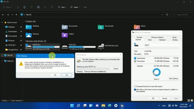Switch to details view in status bar
The image size is (194, 109).
click(x=189, y=101)
